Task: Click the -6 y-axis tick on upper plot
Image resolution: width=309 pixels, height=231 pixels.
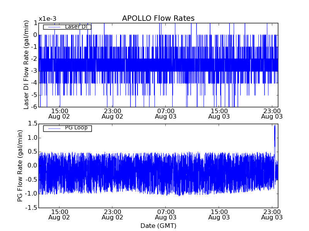Action: pos(34,107)
